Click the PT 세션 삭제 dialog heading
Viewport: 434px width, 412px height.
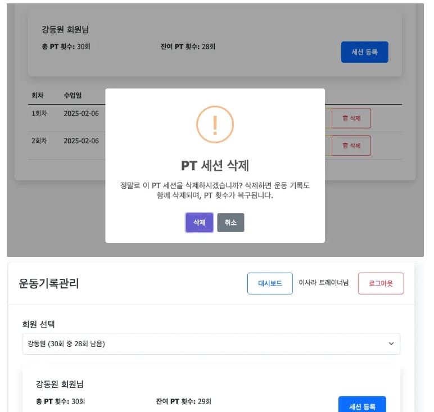(215, 165)
